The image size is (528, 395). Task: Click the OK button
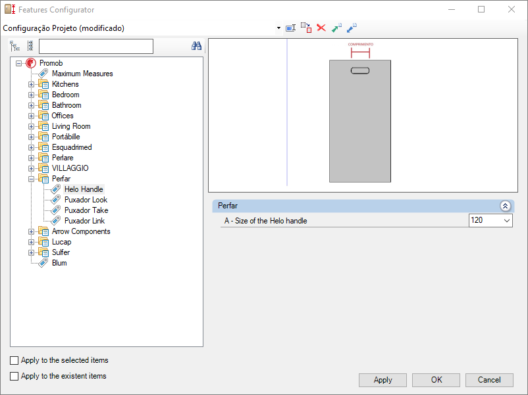436,380
